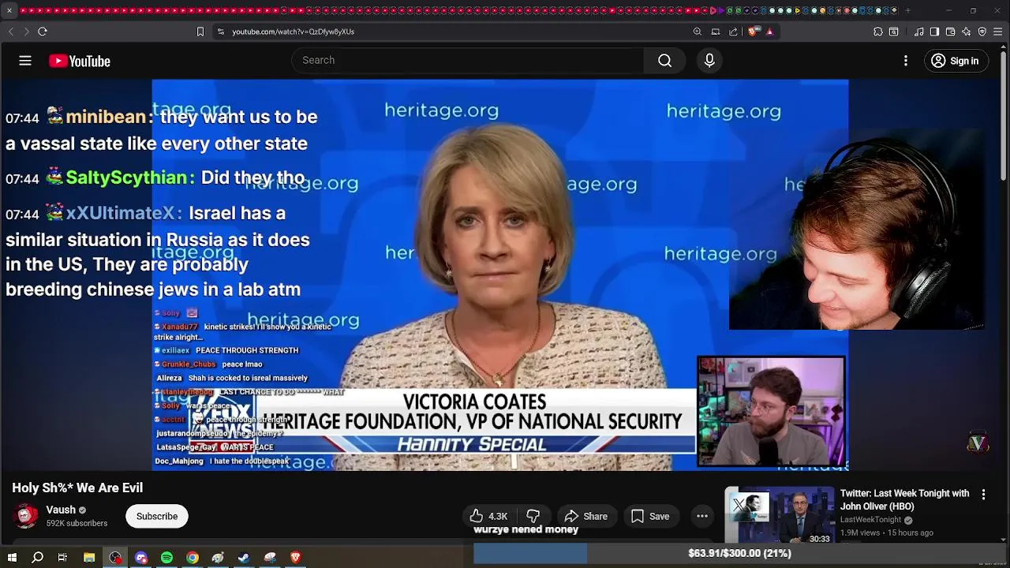Open media control music note icon
Viewport: 1010px width, 568px height.
[919, 32]
